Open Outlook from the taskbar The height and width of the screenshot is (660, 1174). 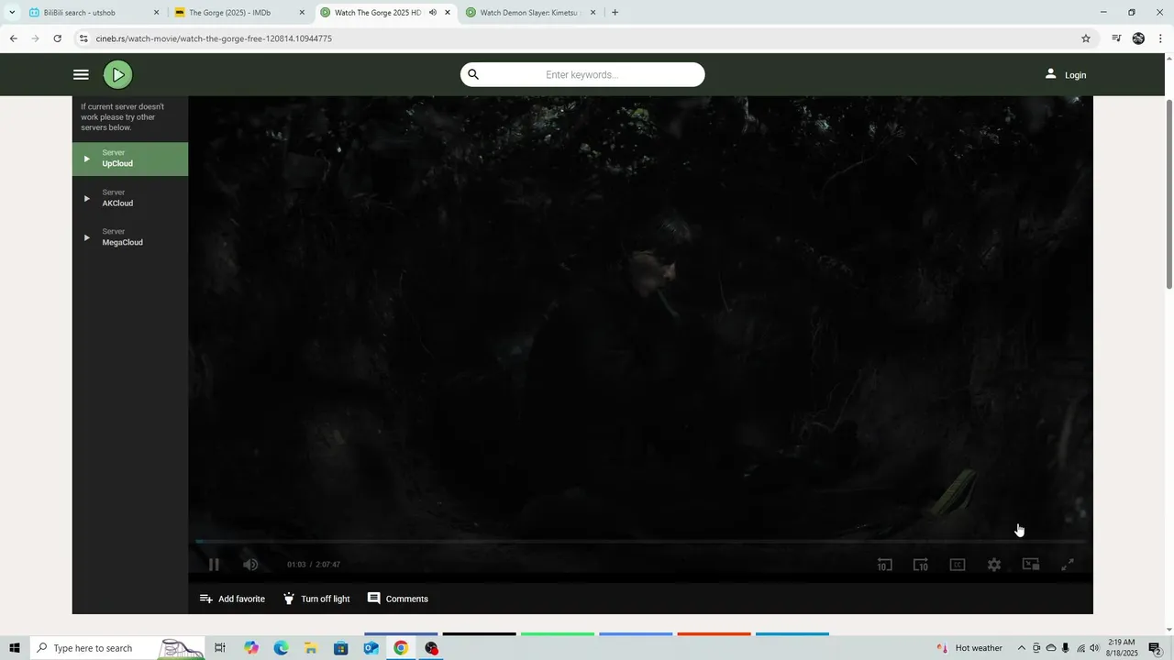coord(371,648)
